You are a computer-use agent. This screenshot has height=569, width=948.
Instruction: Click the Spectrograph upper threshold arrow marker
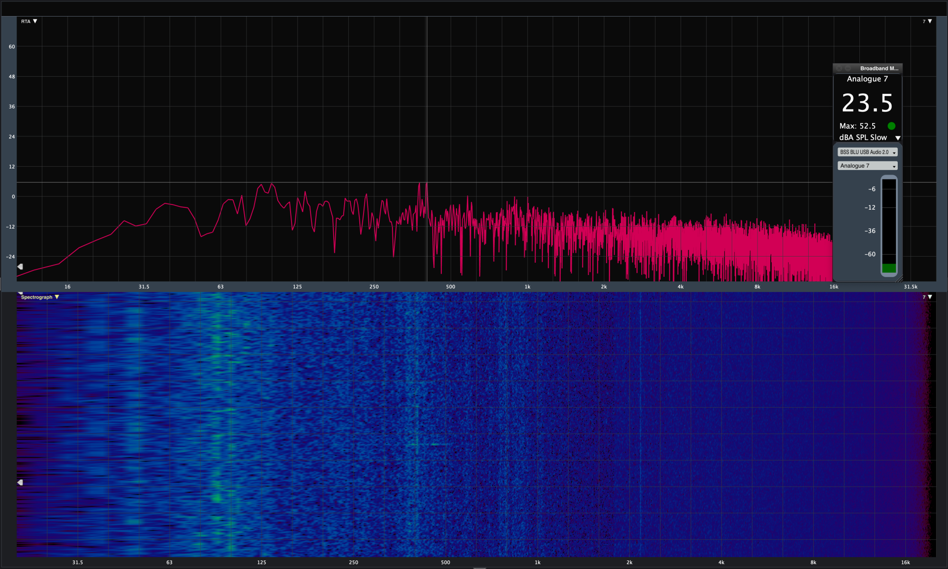20,293
